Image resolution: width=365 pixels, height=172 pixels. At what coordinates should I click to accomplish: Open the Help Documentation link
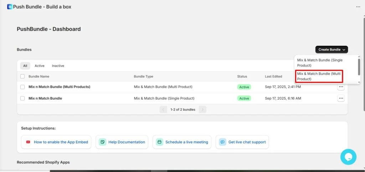click(122, 142)
